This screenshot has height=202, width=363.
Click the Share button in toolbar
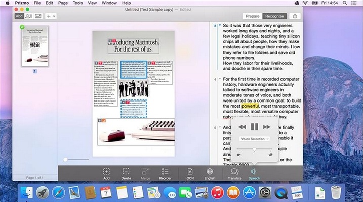[x=295, y=16]
